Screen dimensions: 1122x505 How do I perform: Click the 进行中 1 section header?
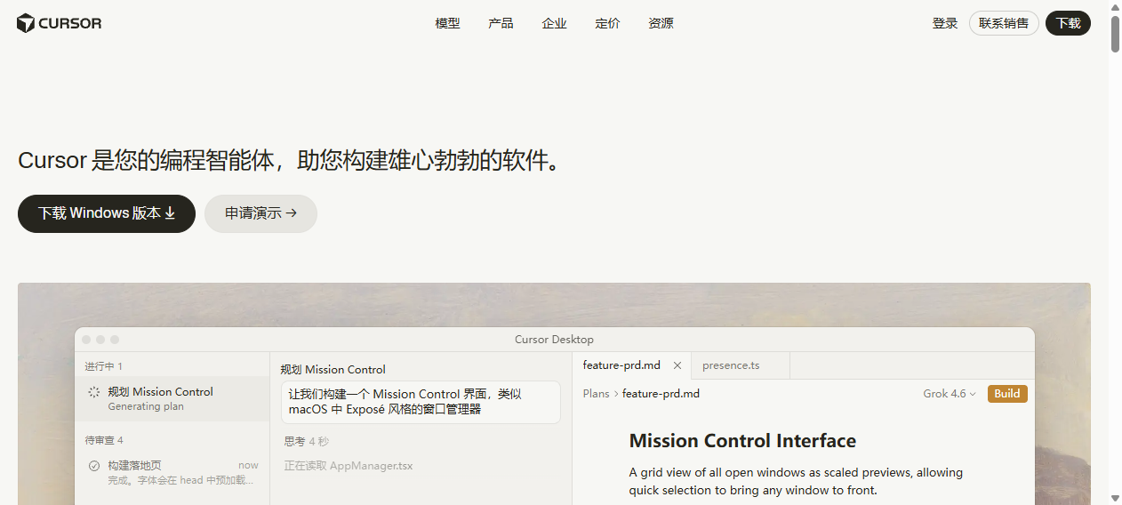tap(104, 366)
